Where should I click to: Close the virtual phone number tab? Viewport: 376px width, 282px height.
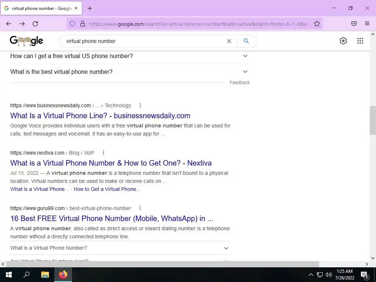76,8
